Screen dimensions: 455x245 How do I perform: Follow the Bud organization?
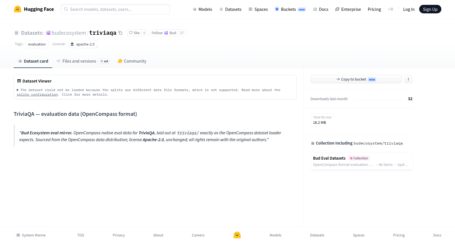pyautogui.click(x=164, y=33)
